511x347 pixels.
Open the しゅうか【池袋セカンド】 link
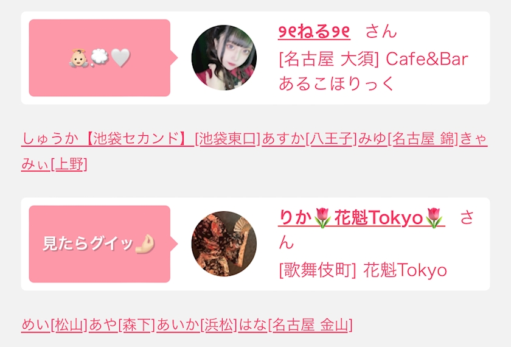pos(108,139)
